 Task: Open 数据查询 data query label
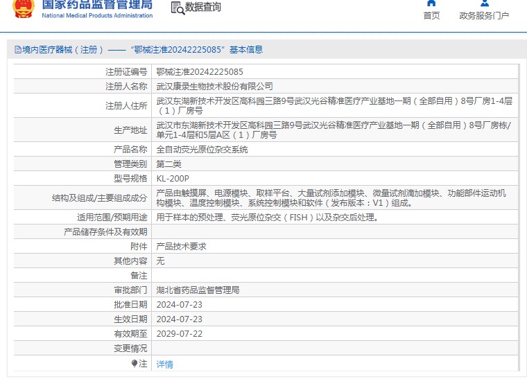[x=203, y=7]
